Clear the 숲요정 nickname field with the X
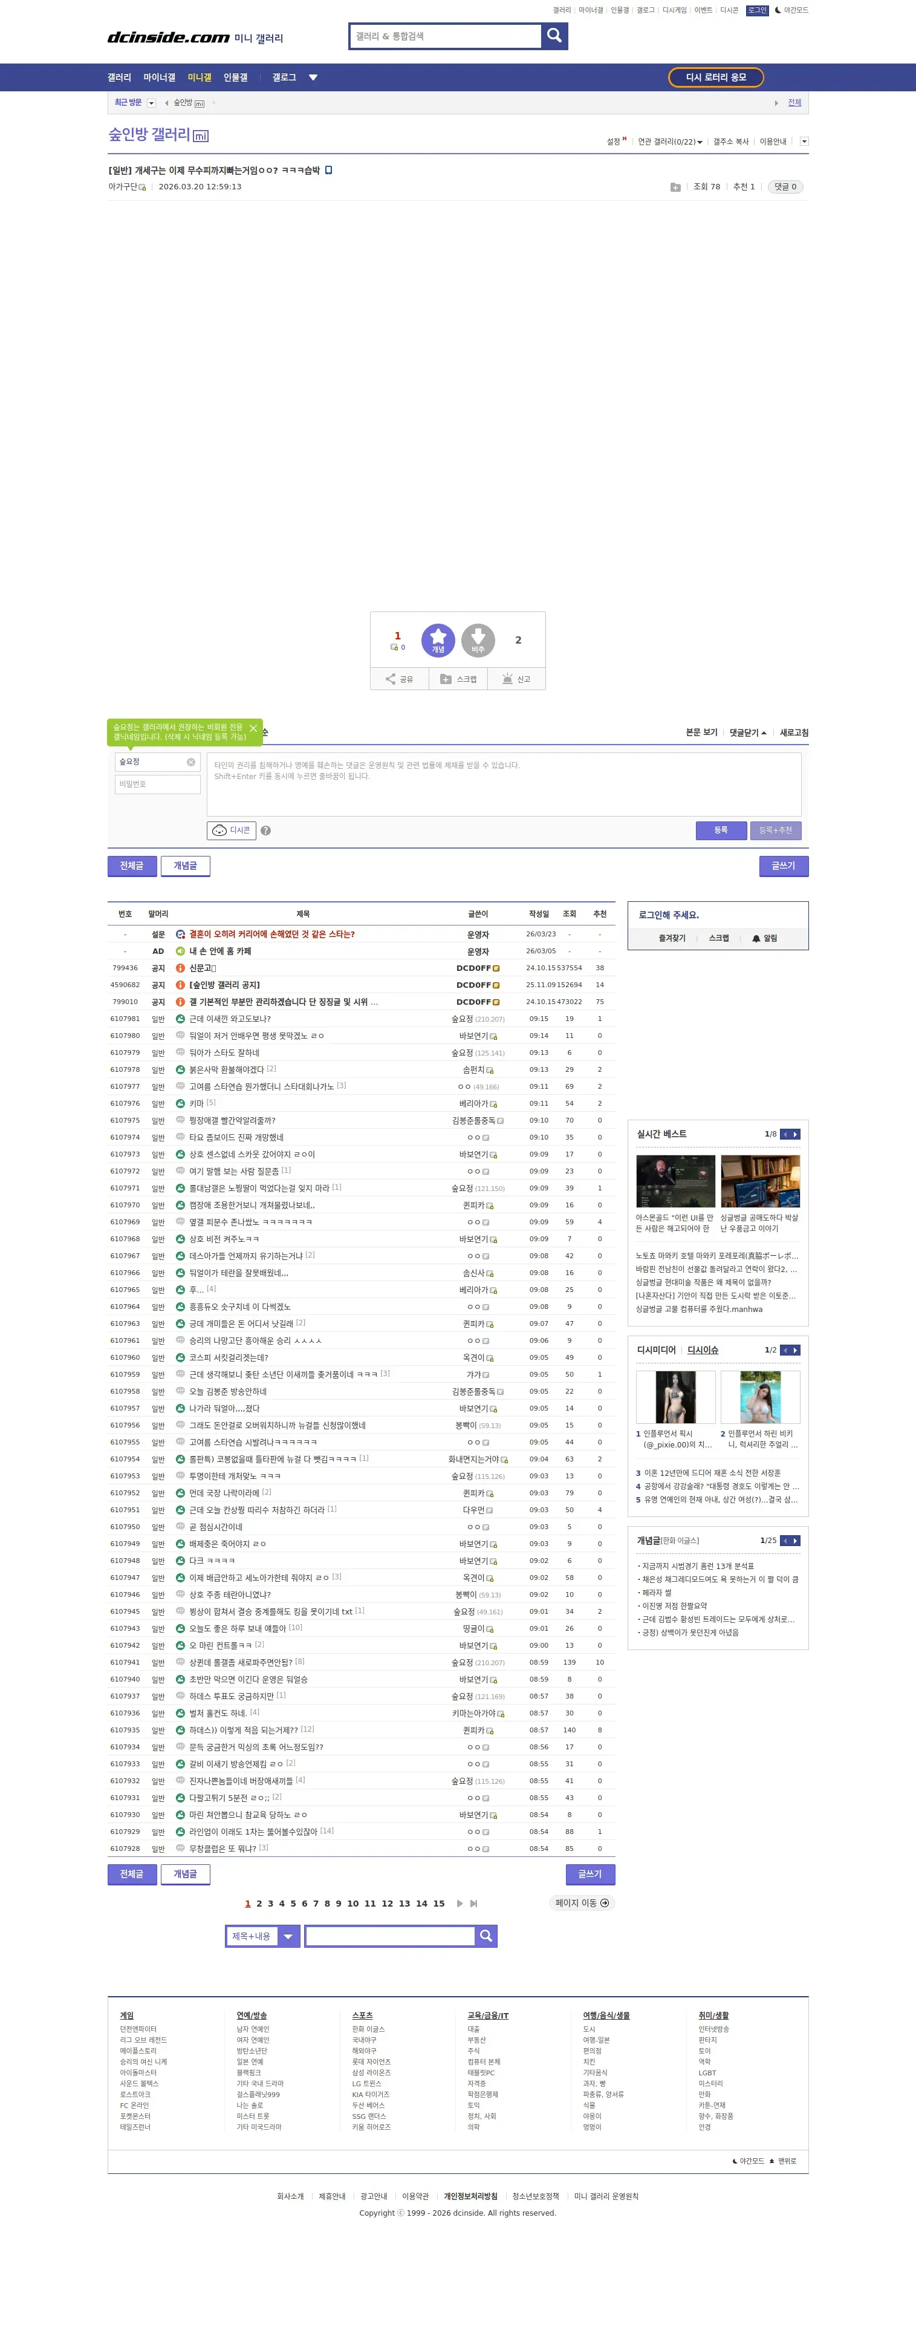This screenshot has height=2330, width=916. [x=191, y=762]
